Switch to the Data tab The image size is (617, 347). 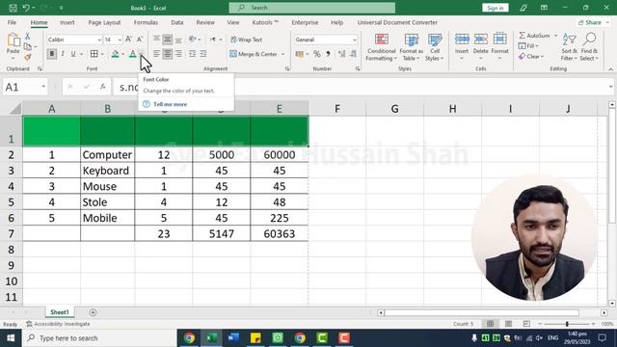click(177, 22)
